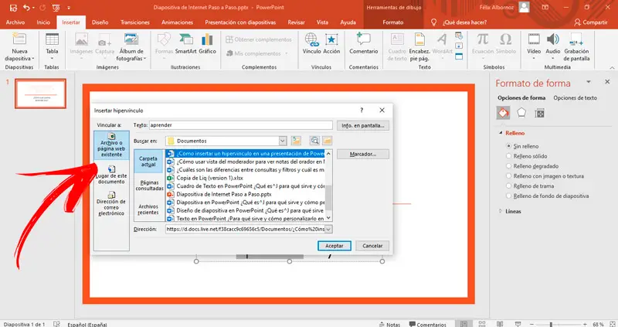
Task: Switch to the Diseño tab
Action: tap(100, 22)
